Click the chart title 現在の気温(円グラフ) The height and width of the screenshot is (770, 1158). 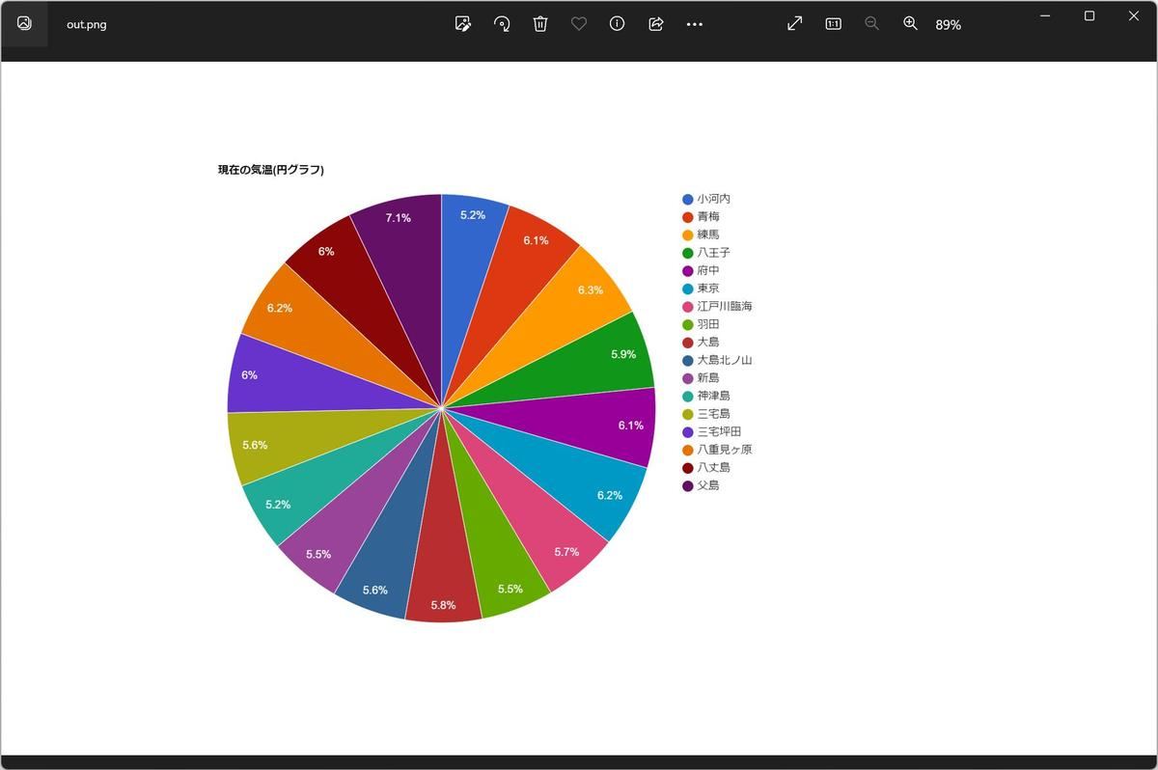pyautogui.click(x=270, y=170)
